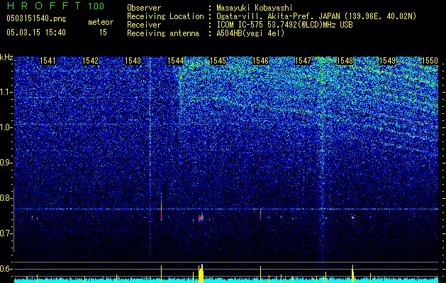The height and width of the screenshot is (283, 446).
Task: Click the 1546 time marker
Action: click(x=260, y=61)
